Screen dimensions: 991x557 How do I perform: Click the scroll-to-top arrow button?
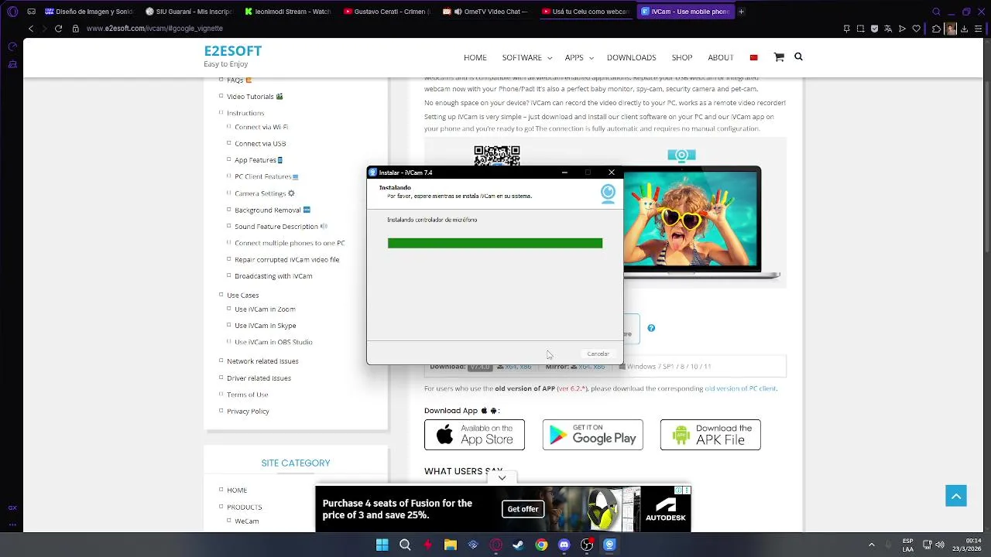[956, 496]
